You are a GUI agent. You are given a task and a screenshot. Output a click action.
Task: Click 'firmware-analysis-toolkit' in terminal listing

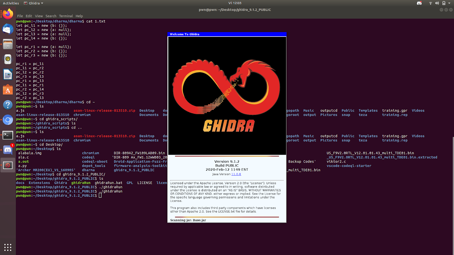pyautogui.click(x=140, y=166)
